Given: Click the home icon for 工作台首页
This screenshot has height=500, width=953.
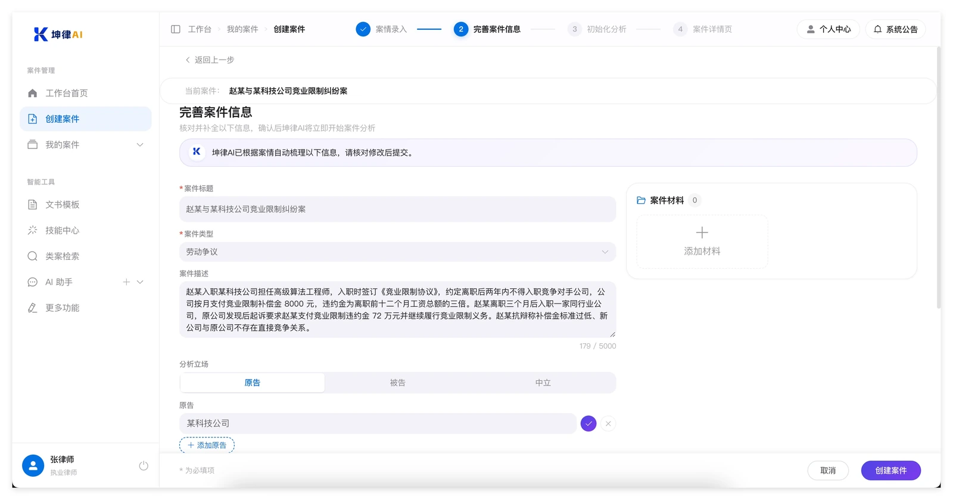Looking at the screenshot, I should (x=33, y=93).
